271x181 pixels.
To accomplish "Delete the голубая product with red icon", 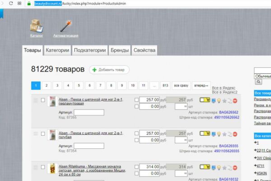I will coord(235,134).
